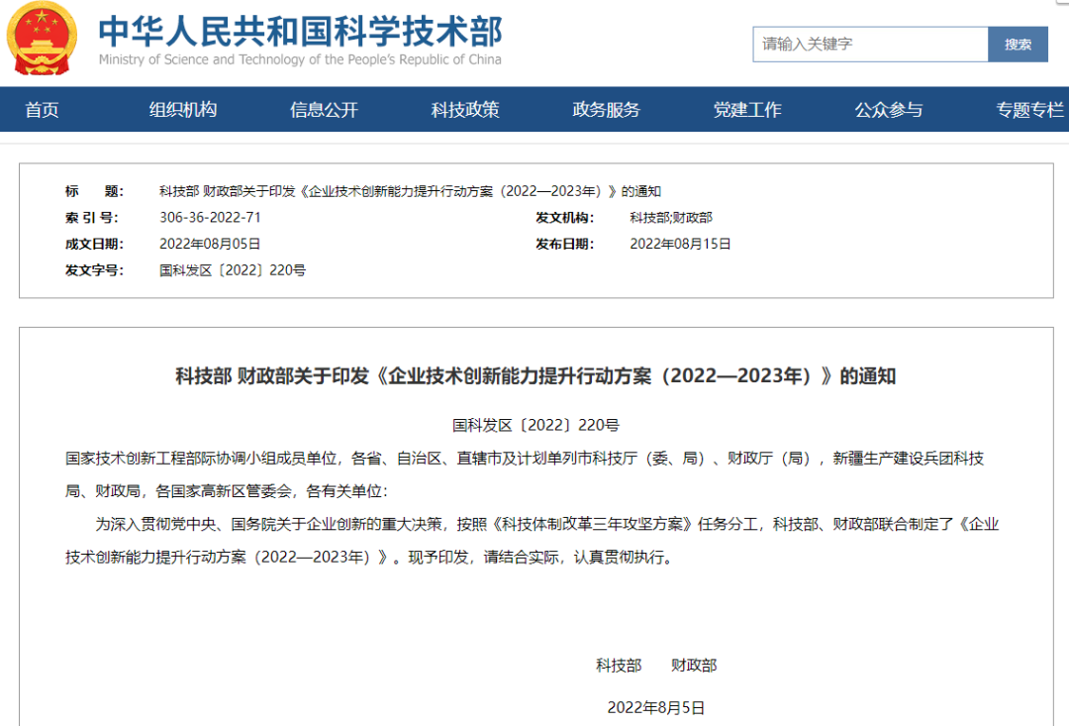The image size is (1069, 726).
Task: Select 信息公开 in navigation bar
Action: coord(324,110)
